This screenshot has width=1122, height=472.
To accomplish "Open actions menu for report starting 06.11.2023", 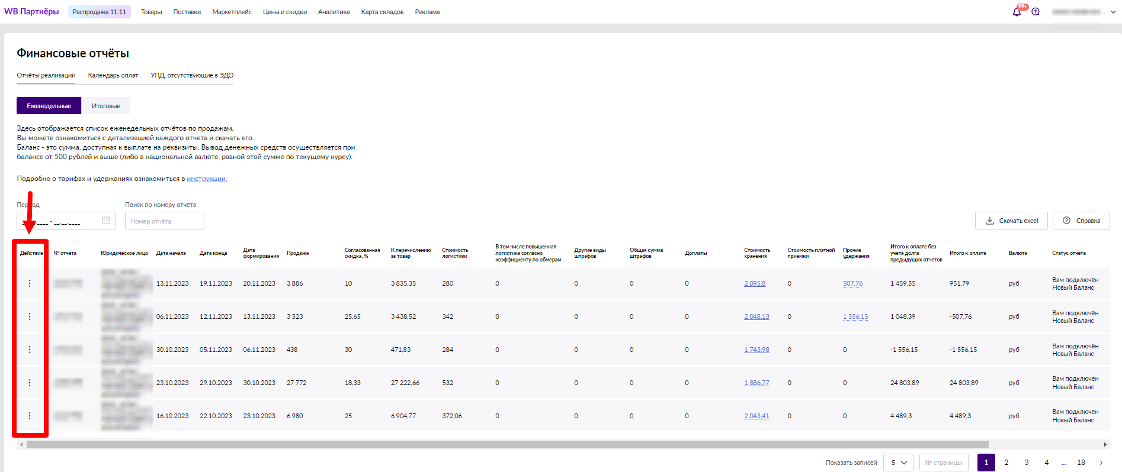I will pyautogui.click(x=30, y=316).
